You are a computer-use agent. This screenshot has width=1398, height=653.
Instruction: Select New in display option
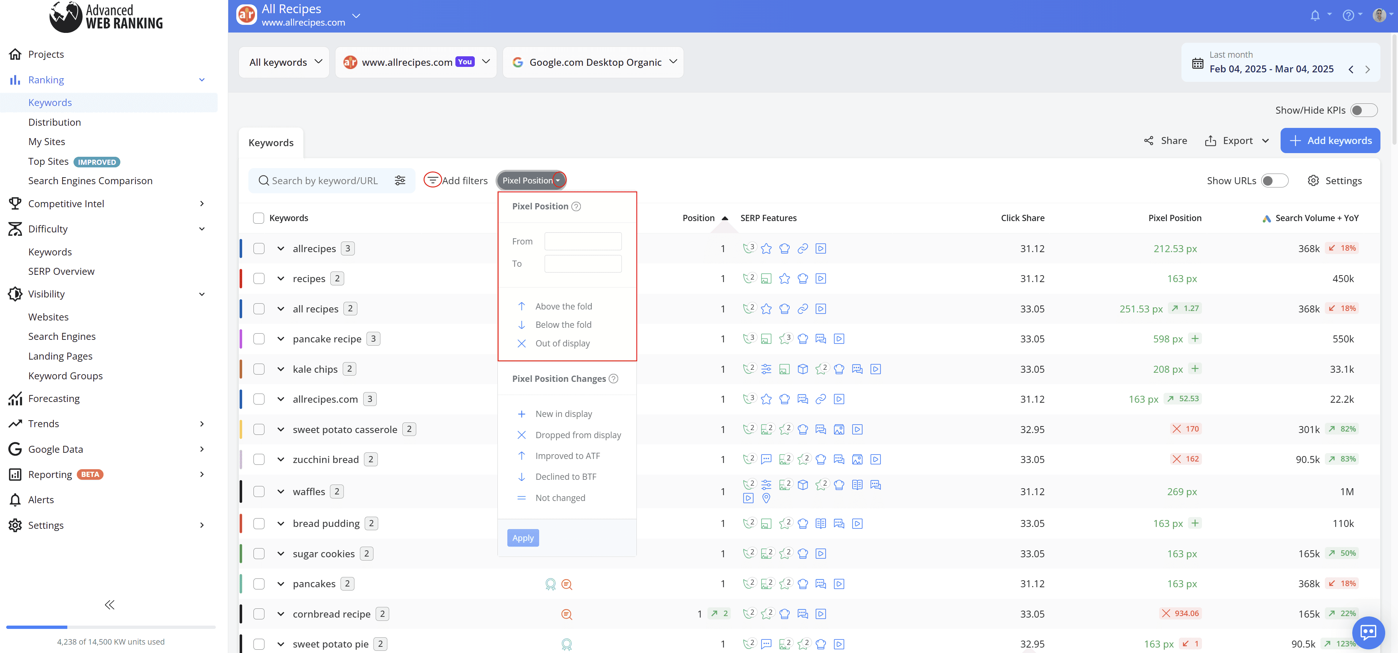pos(563,414)
